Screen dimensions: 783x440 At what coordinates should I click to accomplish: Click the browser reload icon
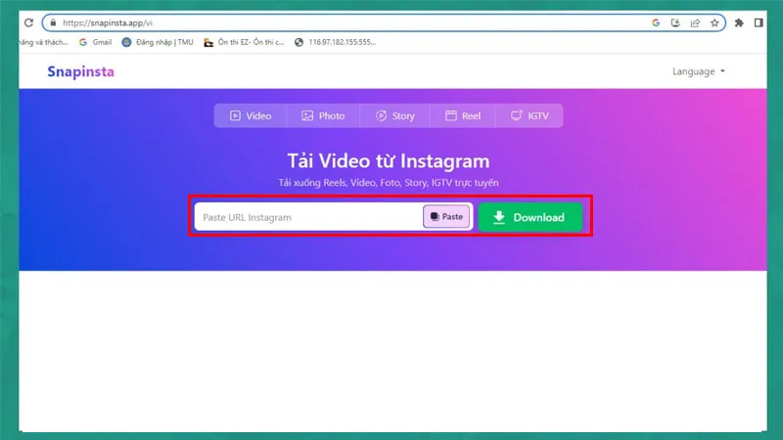coord(28,22)
